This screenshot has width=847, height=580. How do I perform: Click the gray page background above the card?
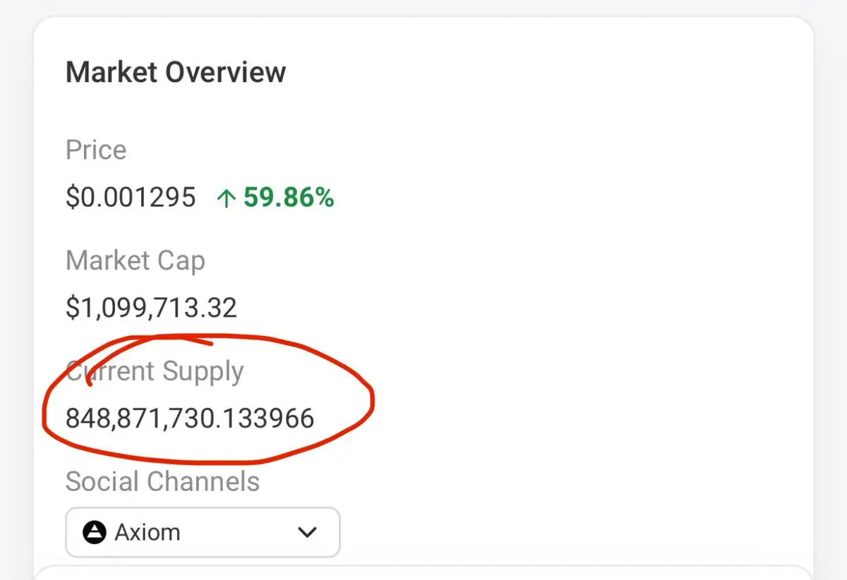423,7
